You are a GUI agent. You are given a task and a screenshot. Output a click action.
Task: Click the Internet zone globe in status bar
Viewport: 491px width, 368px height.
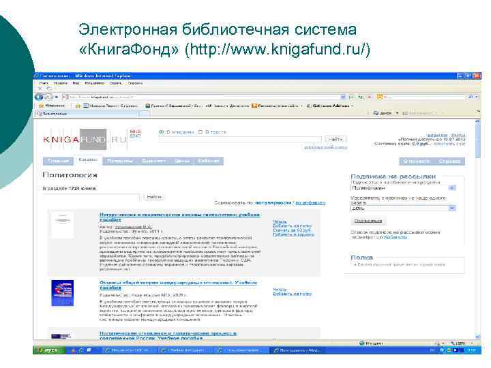pos(361,343)
